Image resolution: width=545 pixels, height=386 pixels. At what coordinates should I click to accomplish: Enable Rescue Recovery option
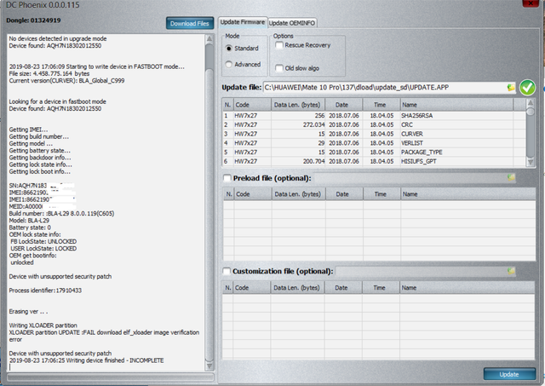coord(278,45)
